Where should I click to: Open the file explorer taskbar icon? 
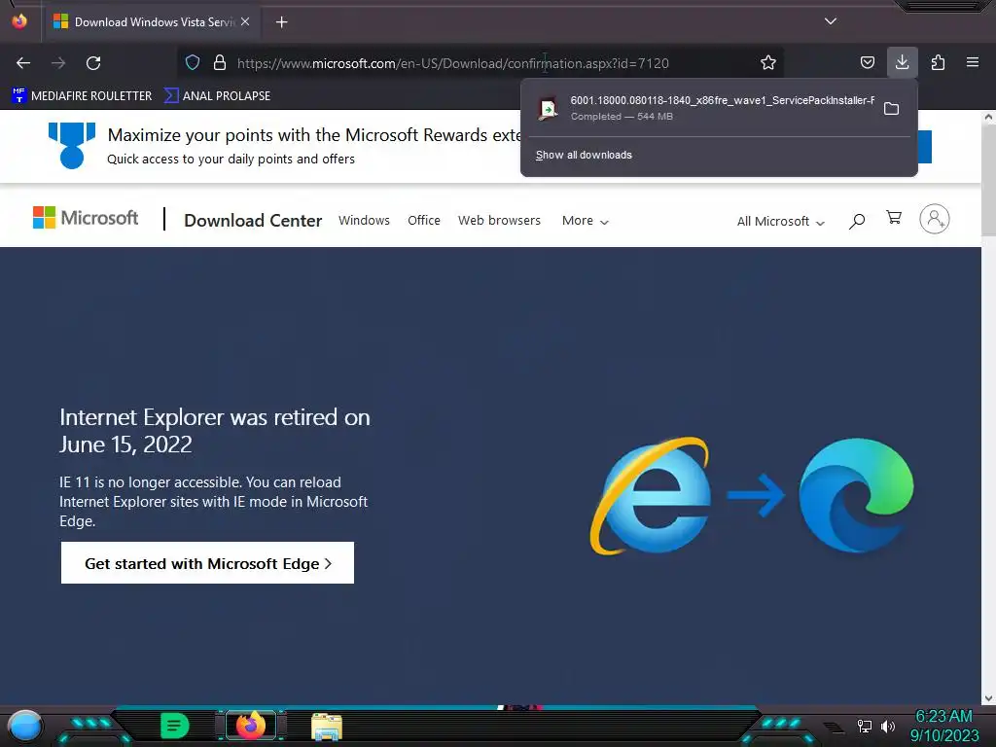pyautogui.click(x=327, y=726)
